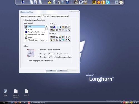Click the diagonal resize arrow icon in LuckyJump
The height and width of the screenshot is (104, 139).
[x=69, y=40]
